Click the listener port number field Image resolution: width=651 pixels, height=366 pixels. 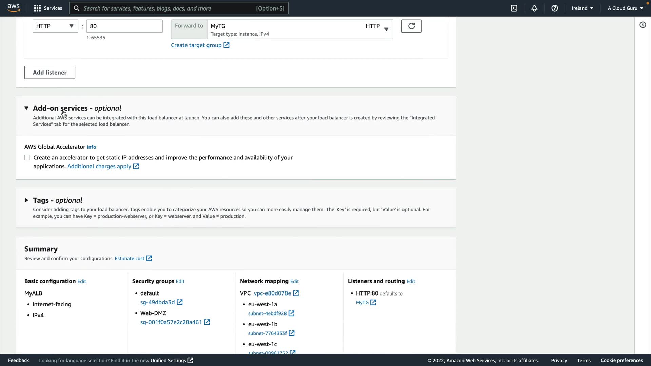pos(124,26)
